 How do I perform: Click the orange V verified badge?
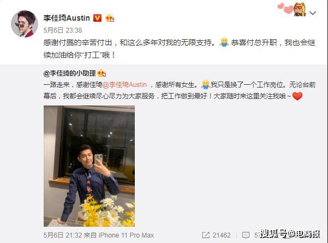tap(97, 18)
